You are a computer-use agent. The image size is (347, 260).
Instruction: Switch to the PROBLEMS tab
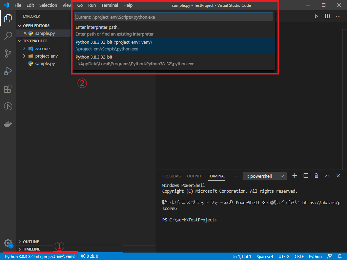[171, 176]
